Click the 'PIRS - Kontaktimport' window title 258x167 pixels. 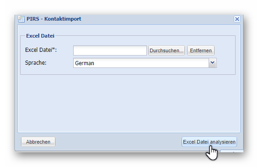[54, 19]
